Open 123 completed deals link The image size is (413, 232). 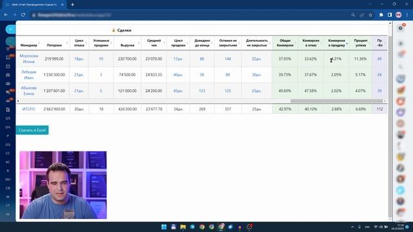click(202, 91)
